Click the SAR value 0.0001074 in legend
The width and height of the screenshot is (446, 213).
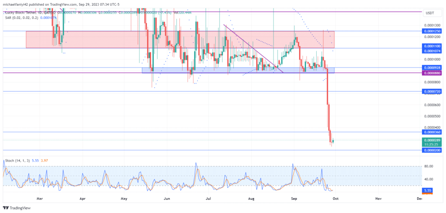[49, 17]
